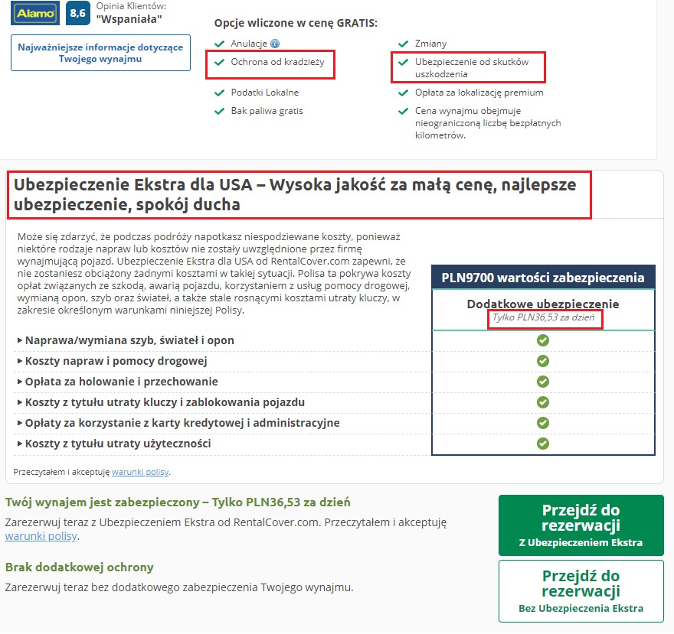This screenshot has width=674, height=634.
Task: Click Opłata za lokalizację premium text
Action: pos(479,93)
